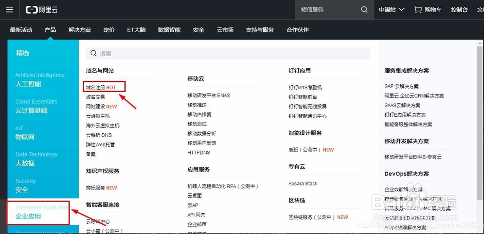Open 钉钉智能无线投屏 link

308,106
